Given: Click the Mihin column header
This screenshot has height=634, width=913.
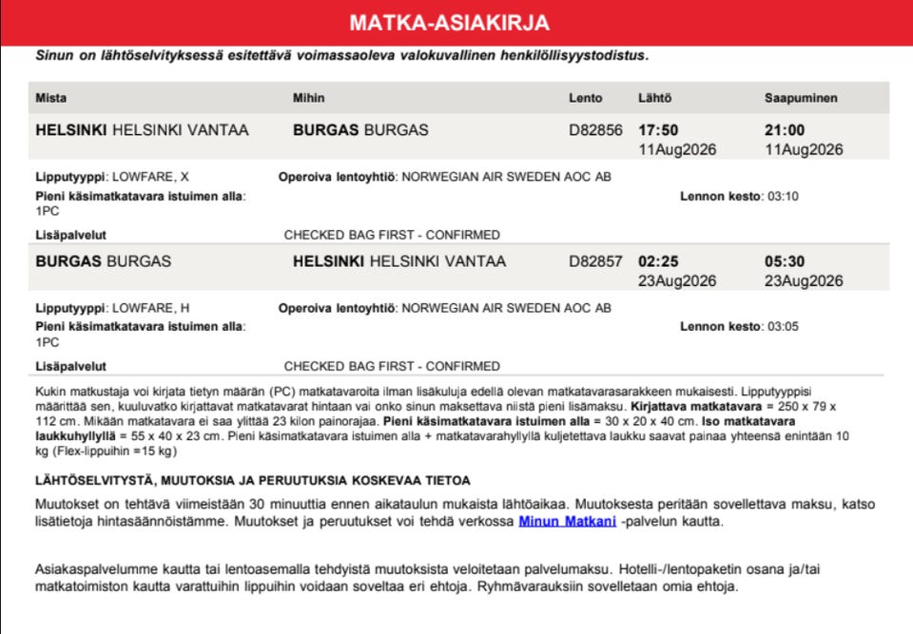Looking at the screenshot, I should [308, 98].
